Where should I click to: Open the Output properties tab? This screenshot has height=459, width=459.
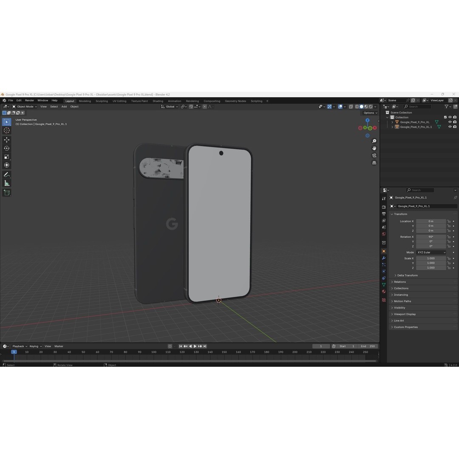(384, 214)
